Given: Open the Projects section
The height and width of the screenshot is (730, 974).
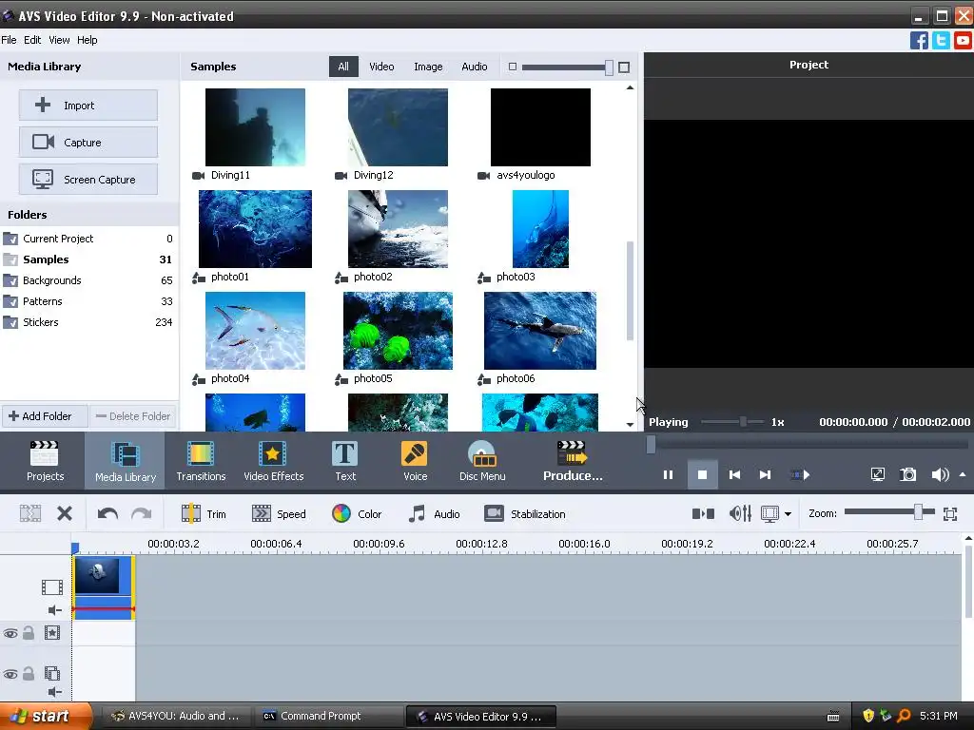Looking at the screenshot, I should 45,461.
